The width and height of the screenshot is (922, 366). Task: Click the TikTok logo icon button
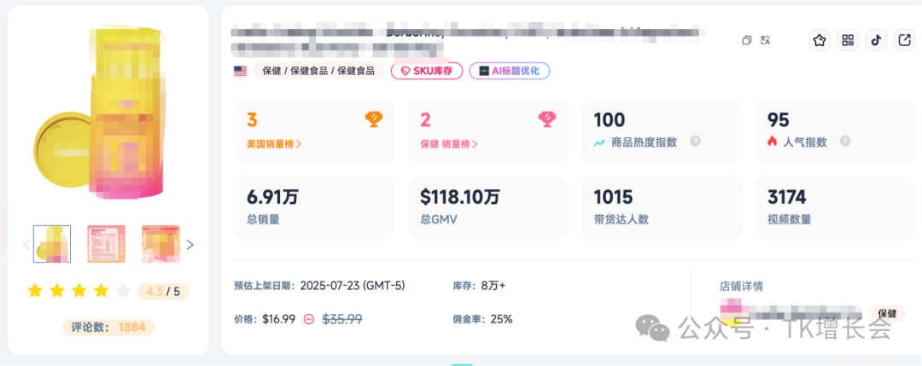tap(876, 40)
